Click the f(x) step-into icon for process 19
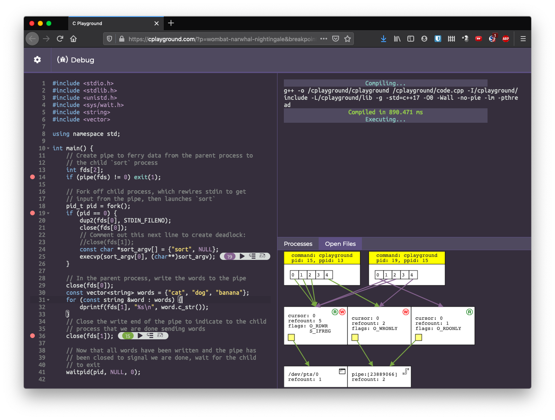Viewport: 555px width, 420px height. 263,257
